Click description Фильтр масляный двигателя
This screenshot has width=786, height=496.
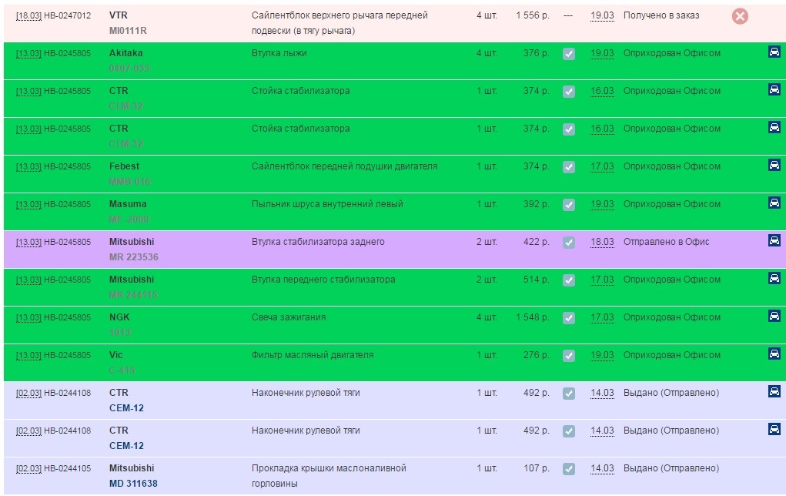[x=313, y=354]
